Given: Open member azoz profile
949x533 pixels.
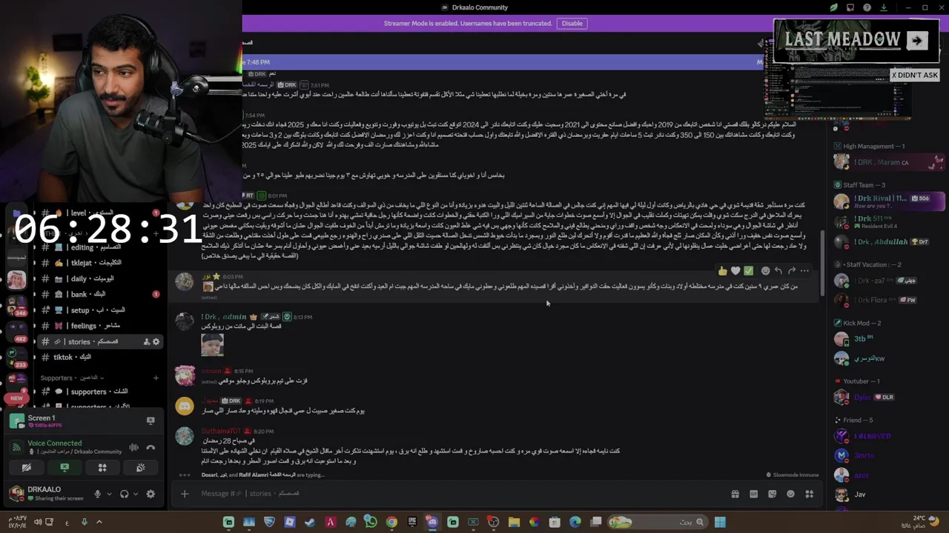Looking at the screenshot, I should pyautogui.click(x=889, y=475).
